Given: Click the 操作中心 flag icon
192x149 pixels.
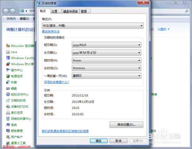Looking at the screenshot, I should [x=8, y=70].
